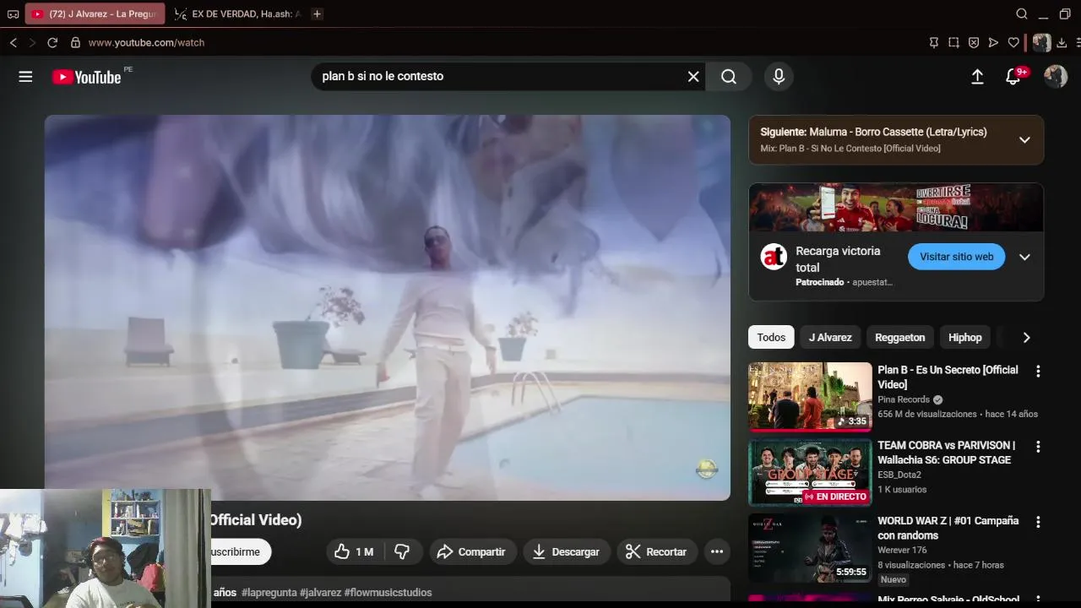Viewport: 1081px width, 608px height.
Task: Show more filter chips with the right arrow
Action: click(1026, 337)
